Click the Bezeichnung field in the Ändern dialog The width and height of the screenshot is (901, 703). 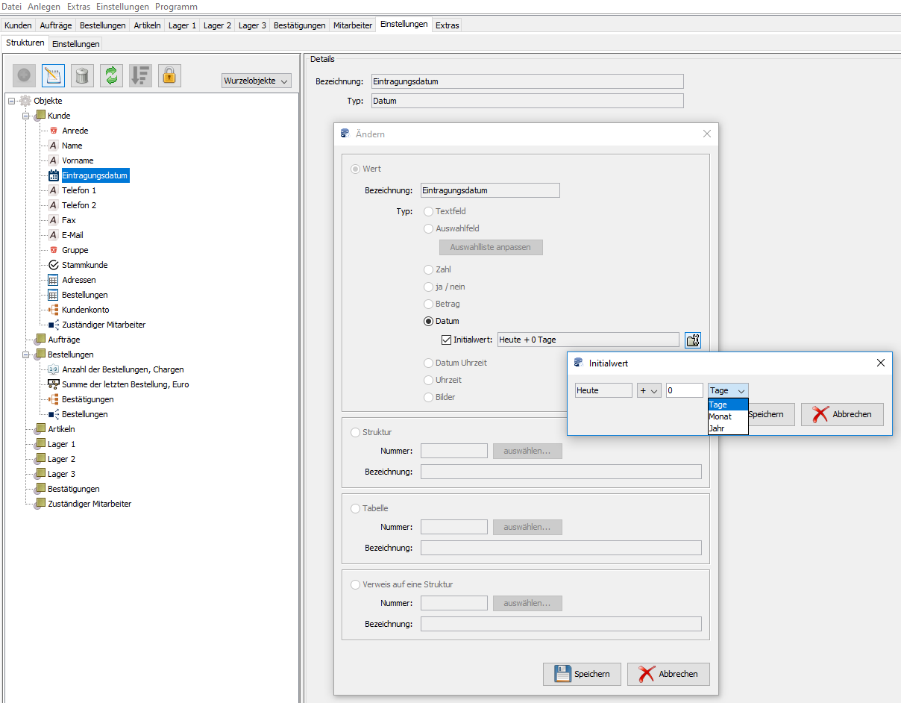490,190
